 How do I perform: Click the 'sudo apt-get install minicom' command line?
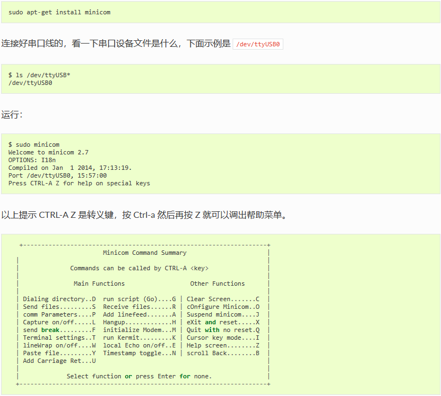coord(60,12)
